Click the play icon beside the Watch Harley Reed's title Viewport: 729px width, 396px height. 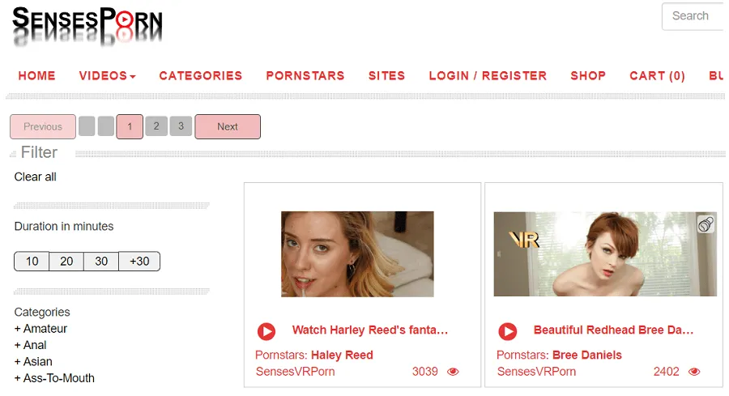[266, 331]
